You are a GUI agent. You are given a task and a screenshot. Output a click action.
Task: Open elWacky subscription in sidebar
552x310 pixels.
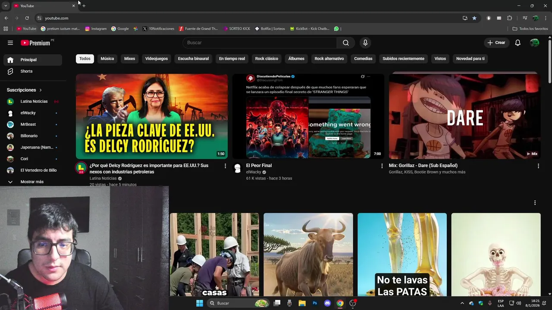pyautogui.click(x=33, y=113)
